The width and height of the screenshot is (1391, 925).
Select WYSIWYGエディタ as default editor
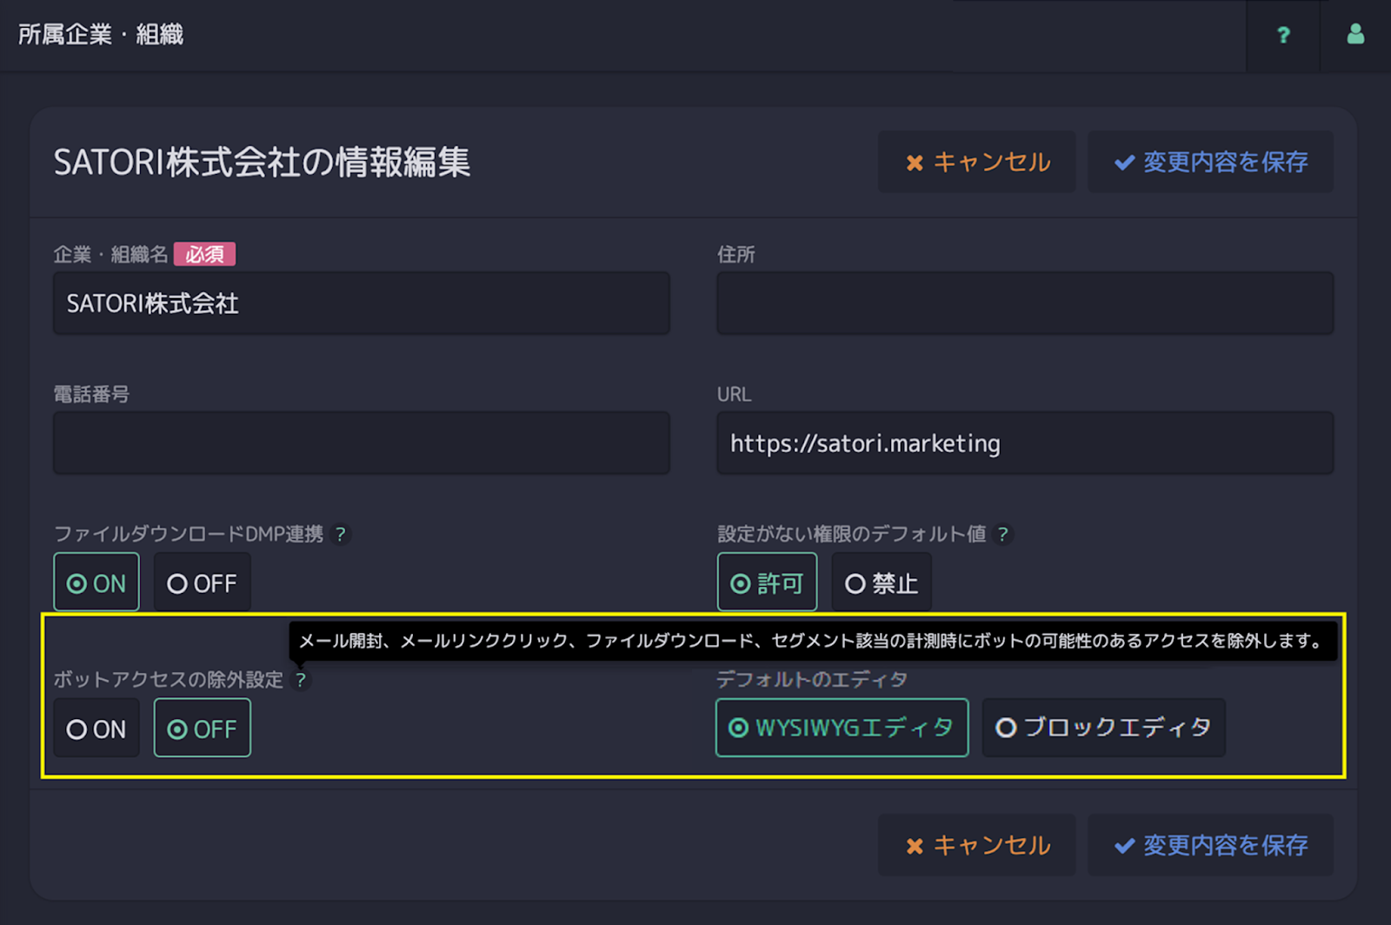coord(842,728)
